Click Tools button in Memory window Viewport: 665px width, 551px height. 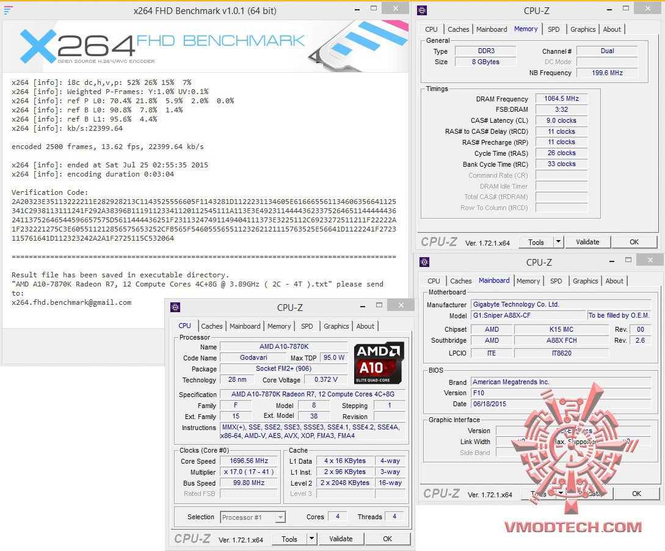click(x=536, y=242)
